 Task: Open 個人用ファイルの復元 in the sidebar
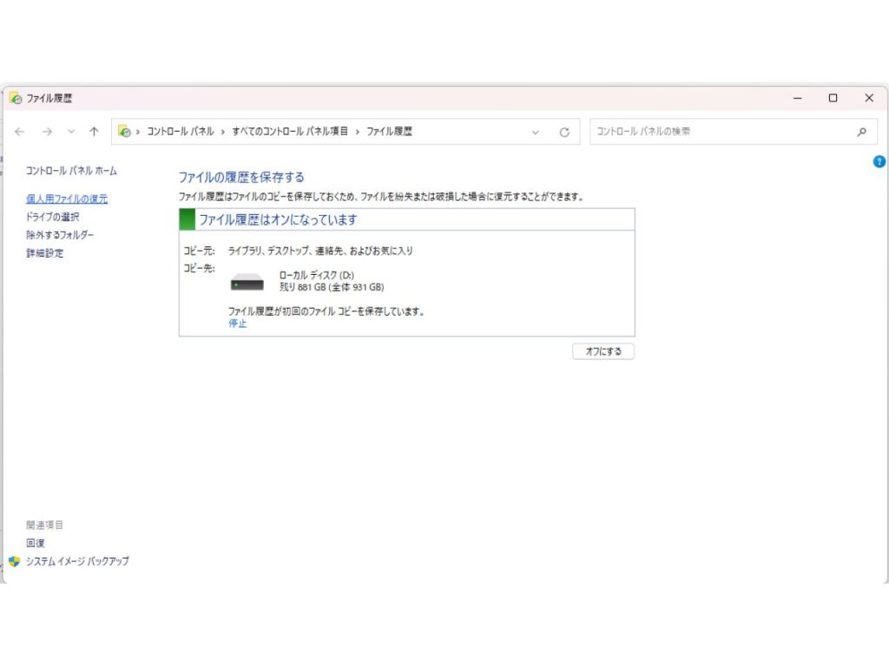[x=66, y=199]
